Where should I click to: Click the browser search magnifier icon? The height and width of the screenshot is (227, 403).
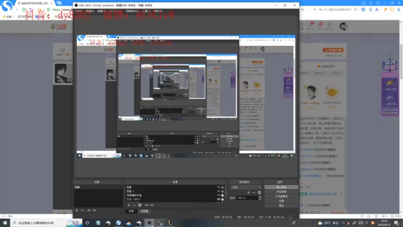click(x=356, y=10)
